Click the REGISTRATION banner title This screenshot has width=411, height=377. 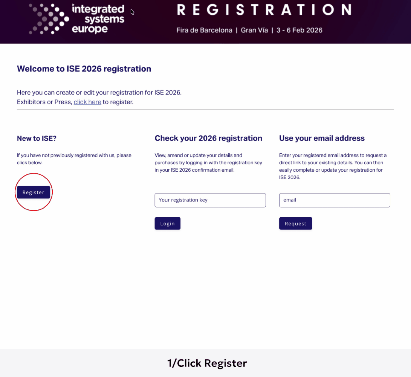click(264, 10)
